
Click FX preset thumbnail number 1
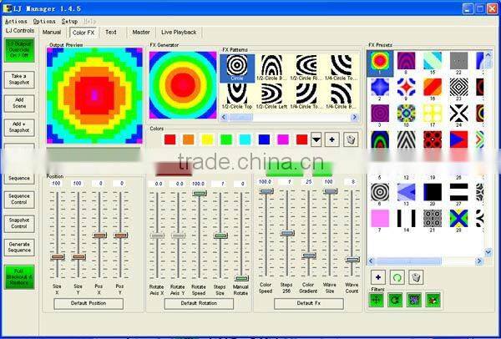(380, 61)
